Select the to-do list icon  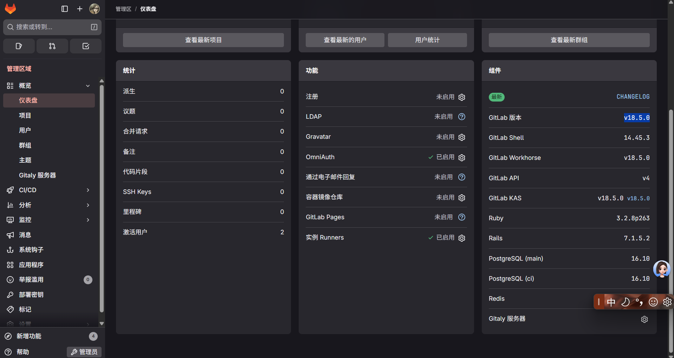click(85, 46)
